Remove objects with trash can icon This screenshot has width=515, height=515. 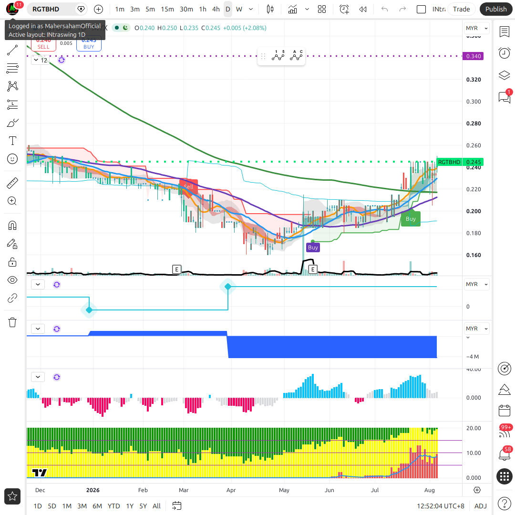tap(12, 322)
